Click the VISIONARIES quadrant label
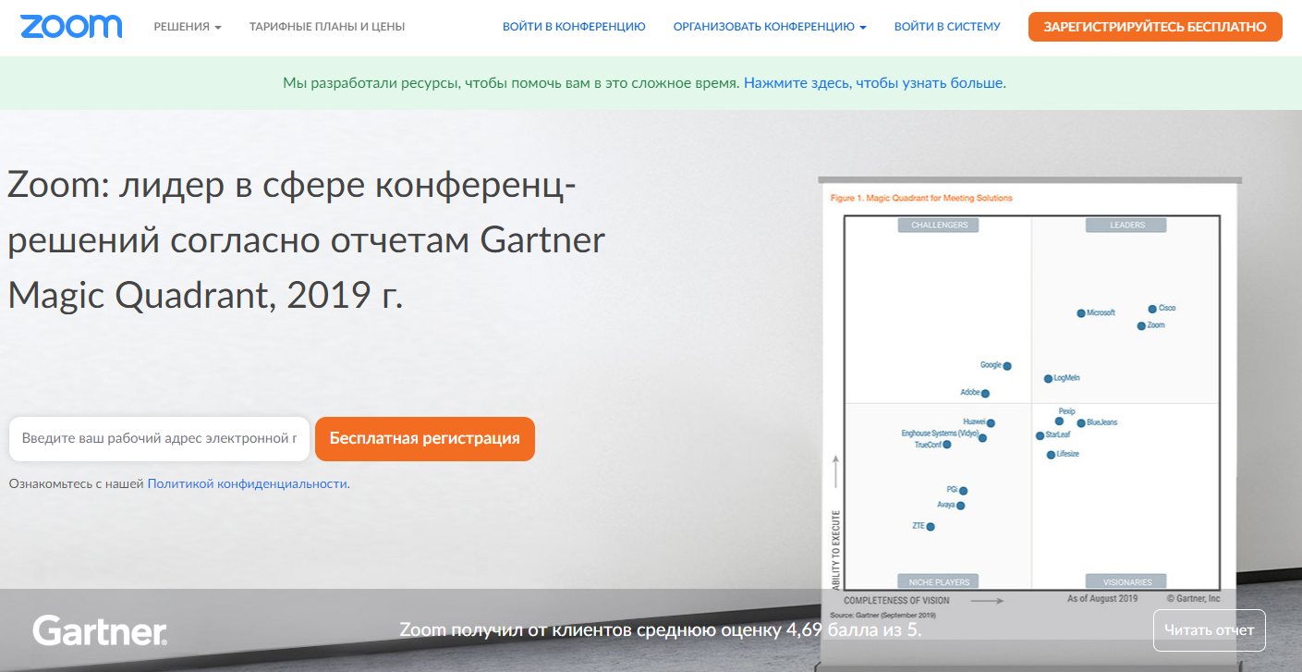The image size is (1302, 672). click(1126, 582)
